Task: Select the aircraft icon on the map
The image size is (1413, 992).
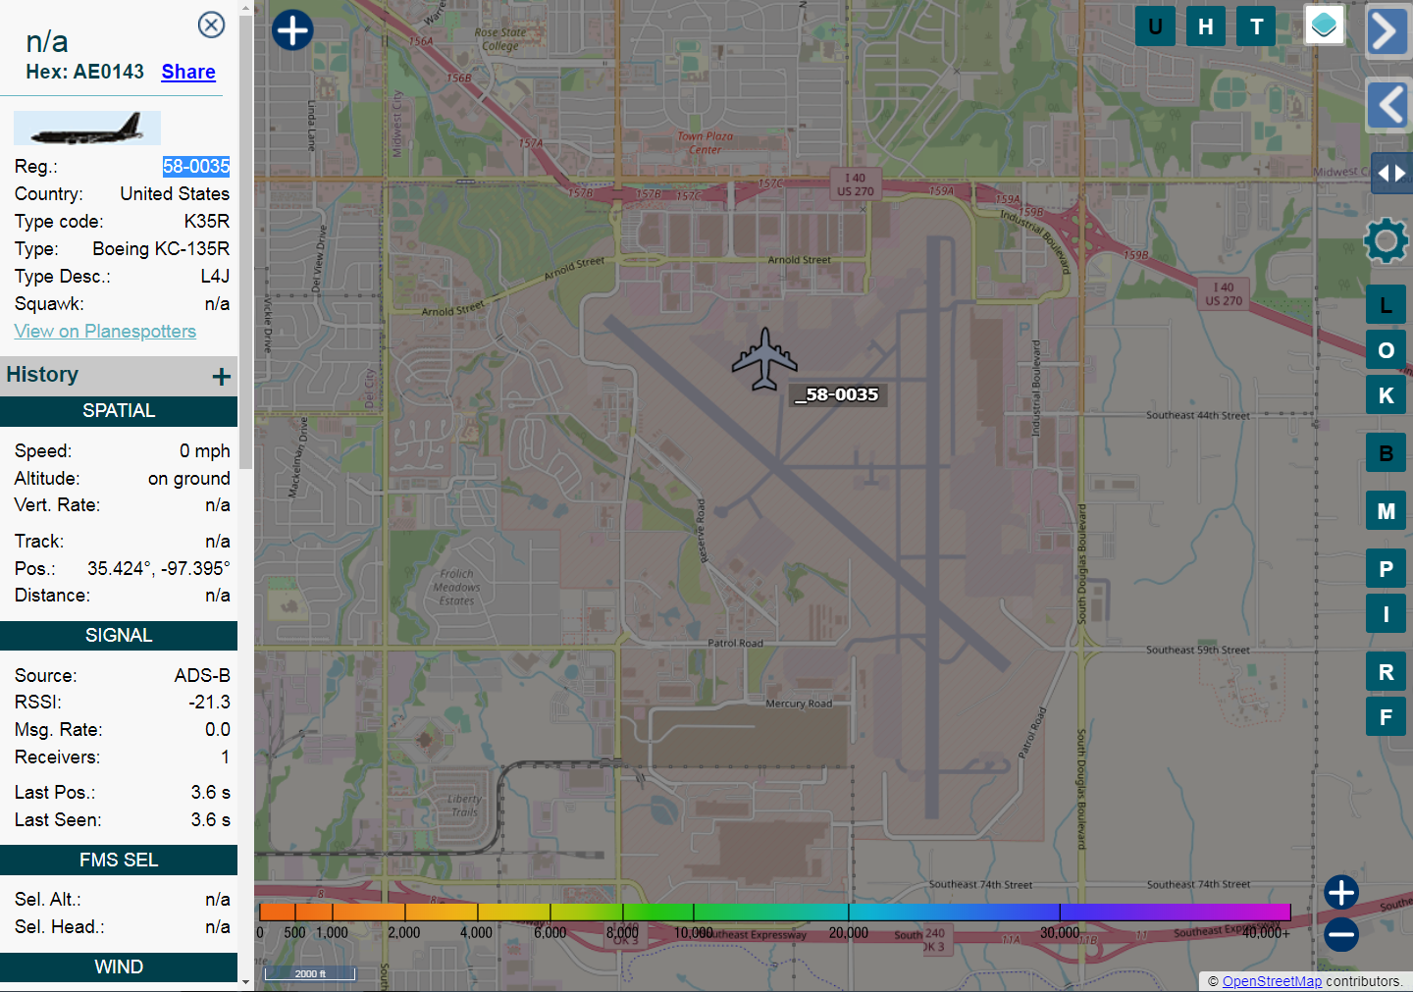Action: coord(764,359)
